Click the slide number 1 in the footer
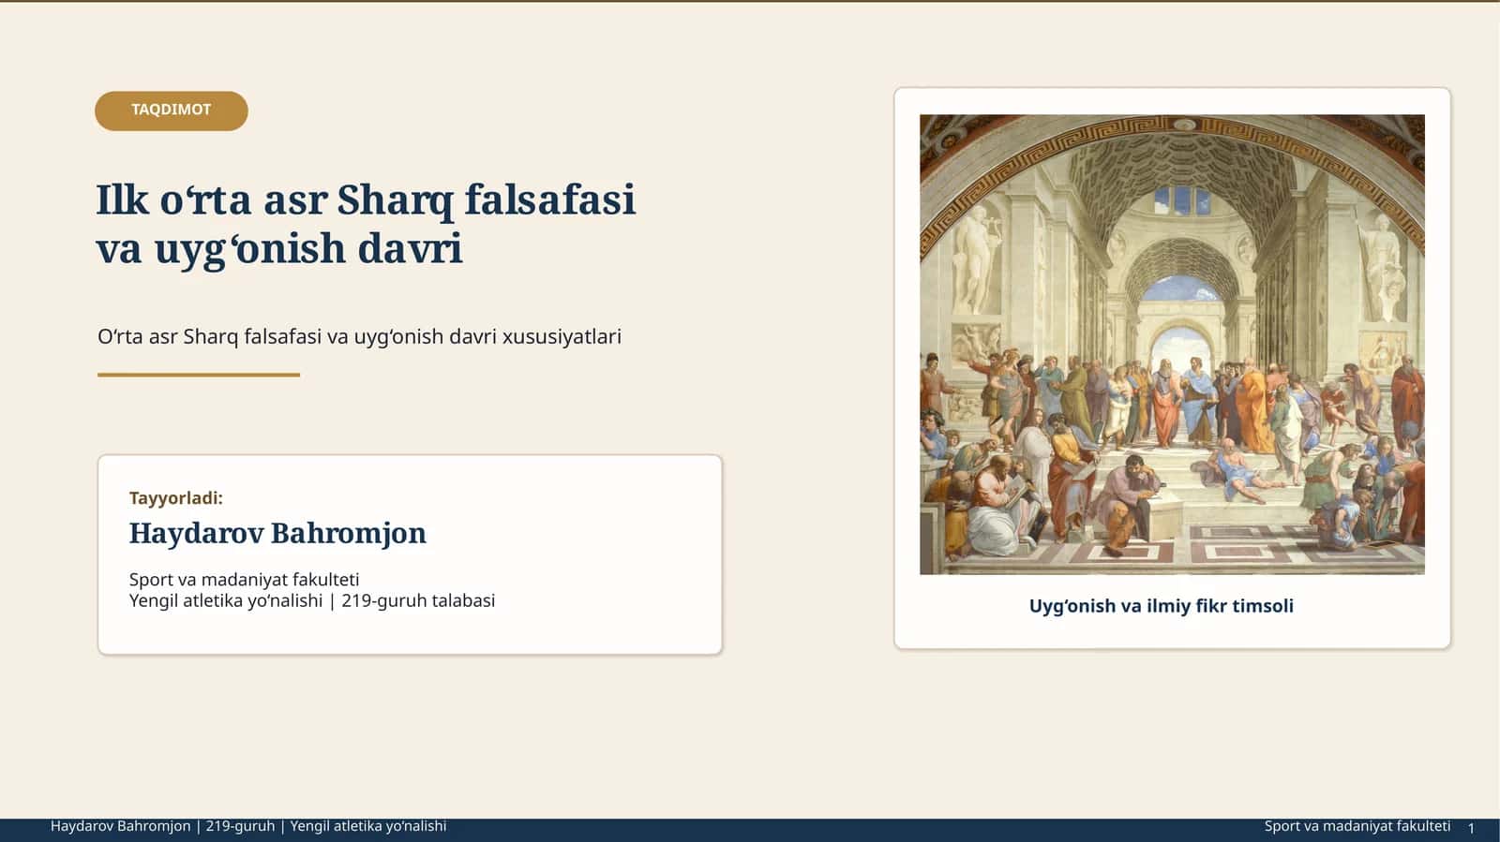Screen dimensions: 1500x842 [x=1472, y=828]
